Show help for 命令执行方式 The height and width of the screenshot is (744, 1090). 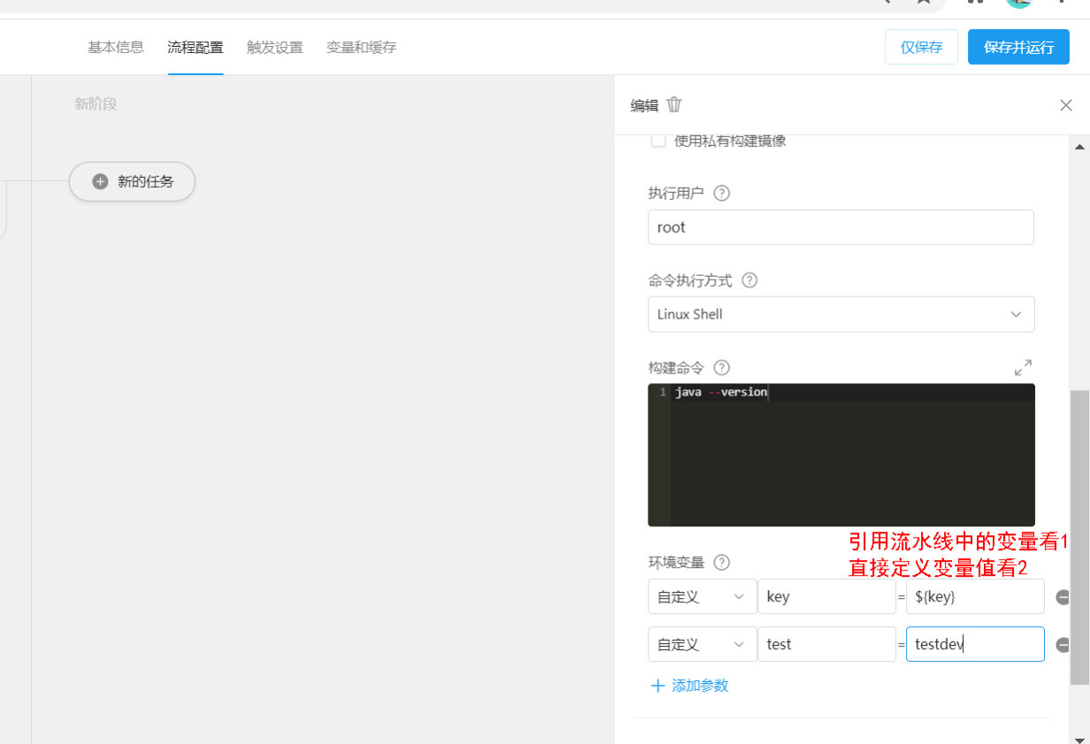[749, 280]
